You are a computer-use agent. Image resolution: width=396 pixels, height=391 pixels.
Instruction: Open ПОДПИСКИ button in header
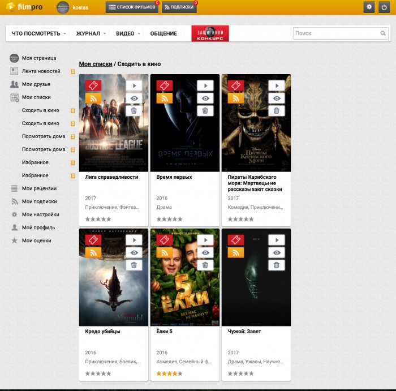(x=179, y=7)
